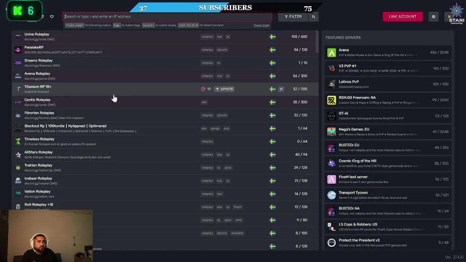Click the Protect the President v2 icon
Screen dimensions: 466x262
[331, 242]
